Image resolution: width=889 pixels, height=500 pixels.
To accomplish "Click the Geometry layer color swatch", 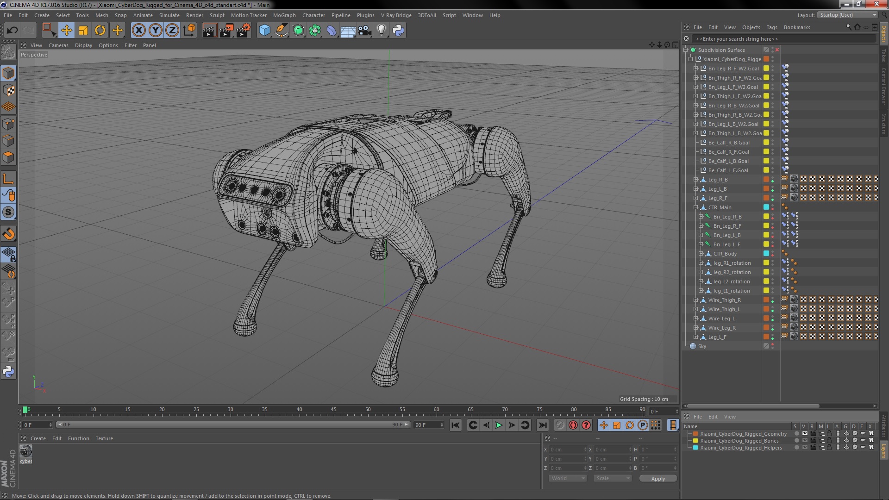I will [695, 434].
